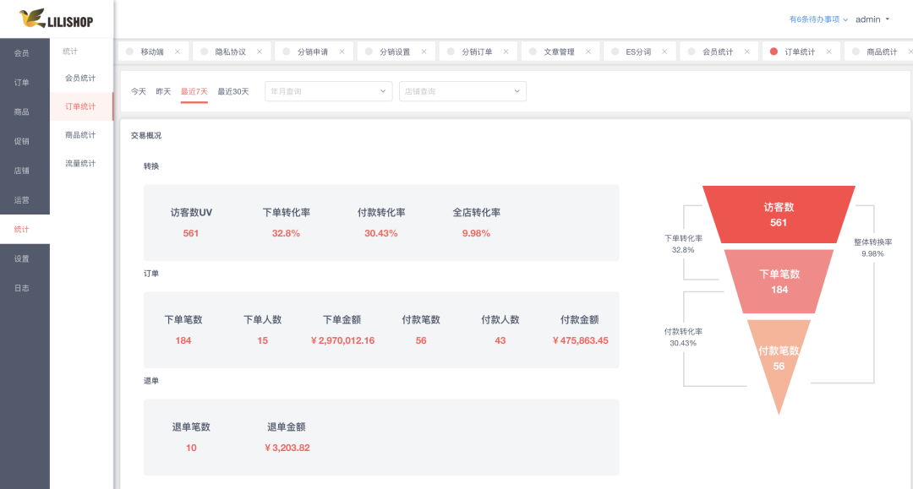Screen dimensions: 913x489
Task: Switch filter to 最近30天
Action: point(233,90)
